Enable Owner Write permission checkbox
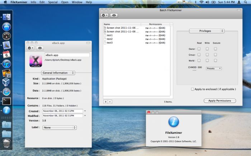 207,49
